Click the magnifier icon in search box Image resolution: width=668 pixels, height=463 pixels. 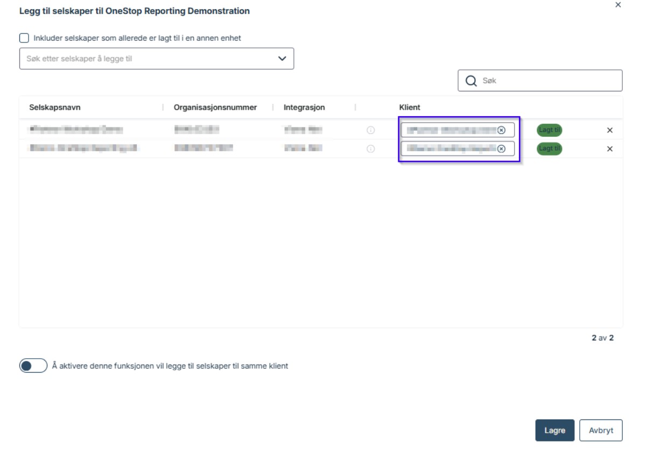point(471,81)
